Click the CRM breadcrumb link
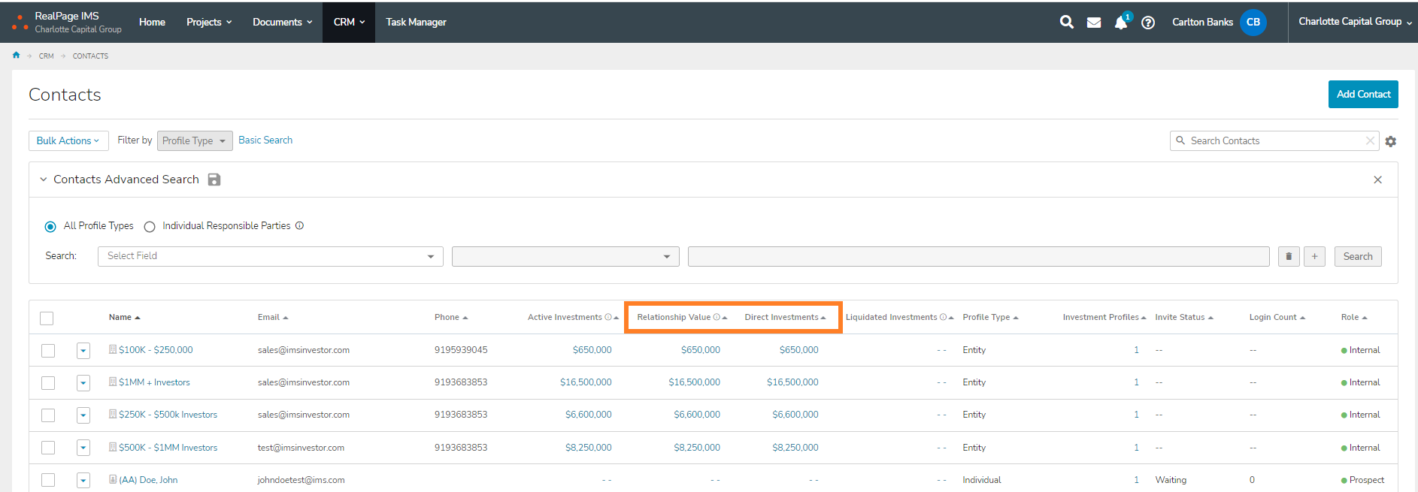The width and height of the screenshot is (1418, 492). [x=47, y=56]
